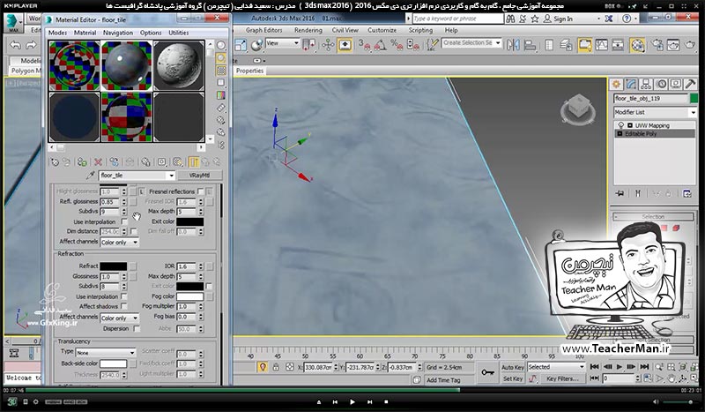Viewport: 705px width, 412px height.
Task: Toggle Show Shaded Material in Viewport icon
Action: click(x=178, y=161)
